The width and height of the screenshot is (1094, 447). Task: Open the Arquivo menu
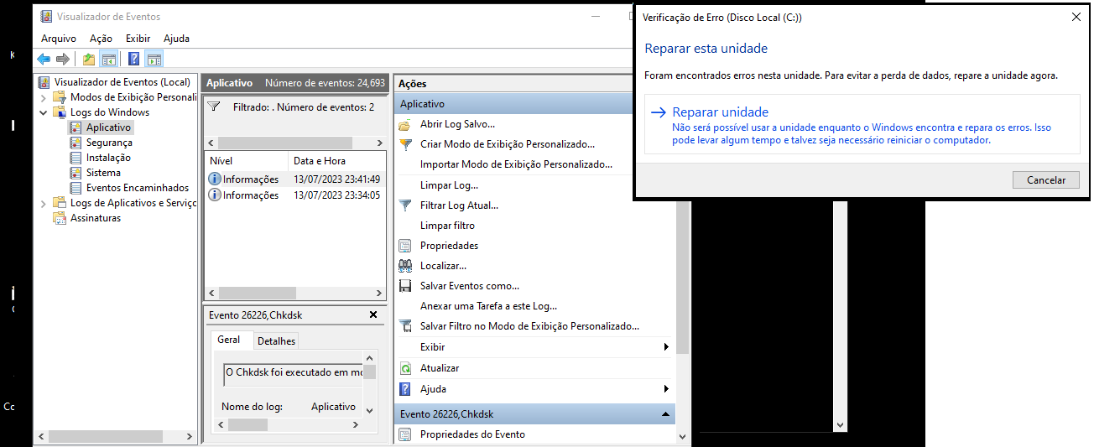59,39
